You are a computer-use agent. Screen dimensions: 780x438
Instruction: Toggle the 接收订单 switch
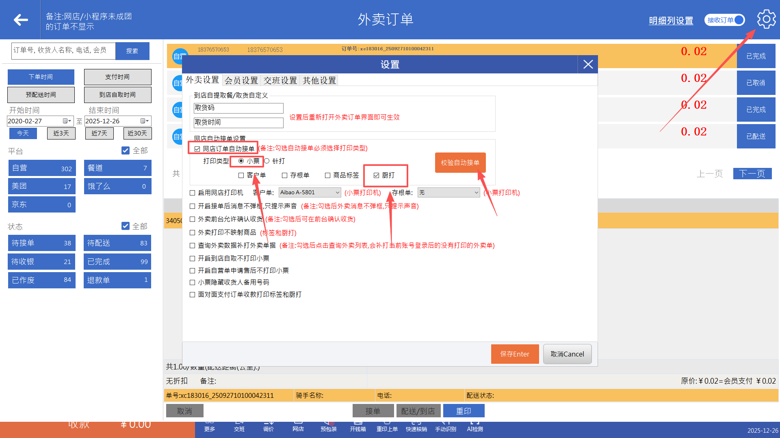[725, 20]
